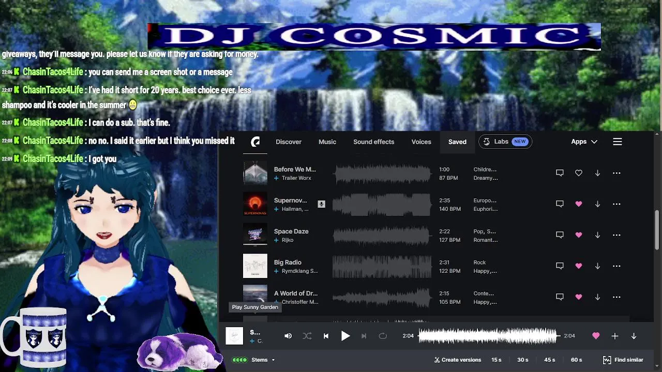Open more options for Supernov... track

pos(616,204)
